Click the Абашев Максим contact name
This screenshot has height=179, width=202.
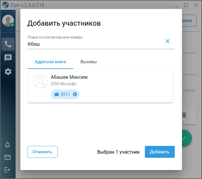[69, 77]
